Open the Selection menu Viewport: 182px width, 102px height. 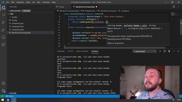click(20, 2)
